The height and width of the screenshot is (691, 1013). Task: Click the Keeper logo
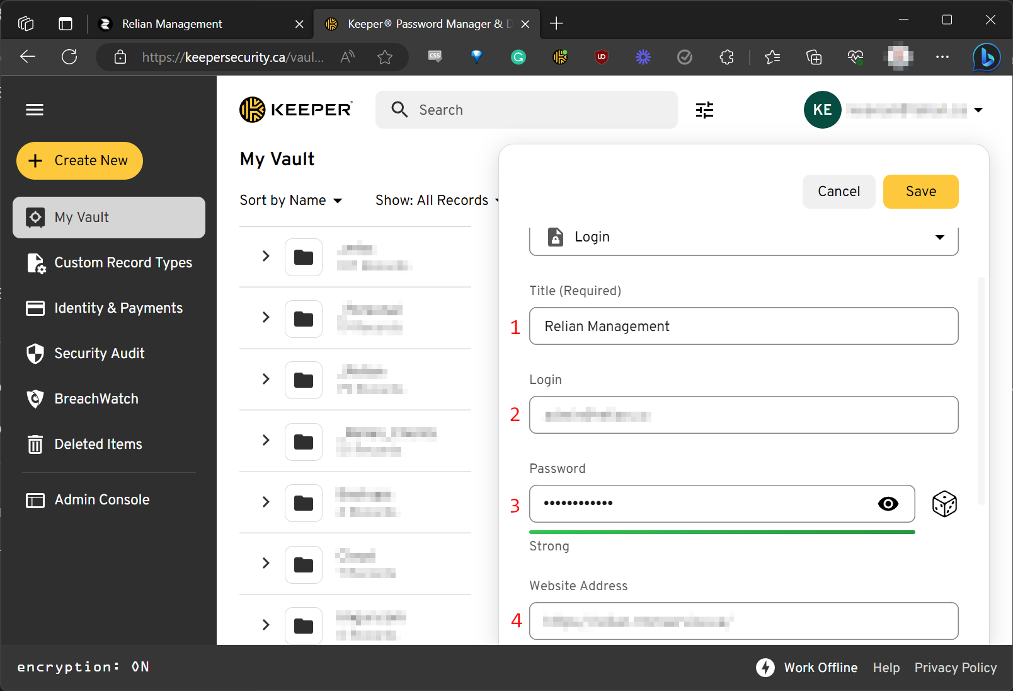(x=296, y=110)
